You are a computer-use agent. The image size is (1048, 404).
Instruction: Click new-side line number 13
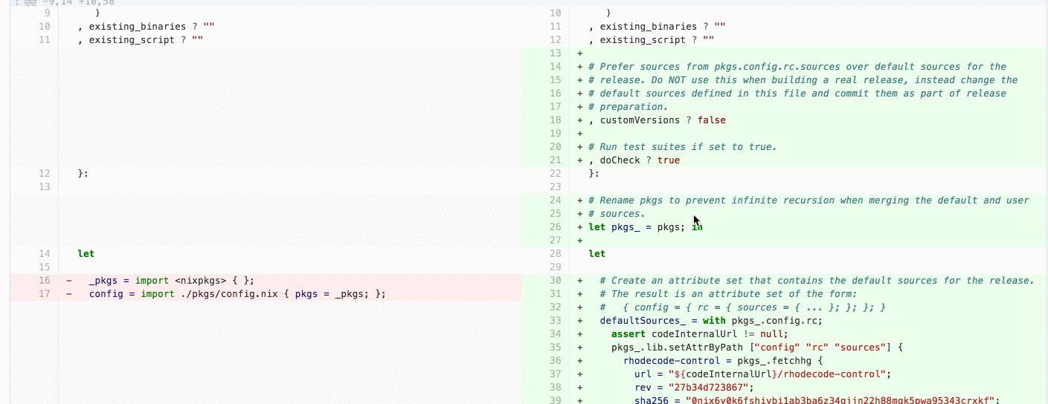click(x=555, y=53)
